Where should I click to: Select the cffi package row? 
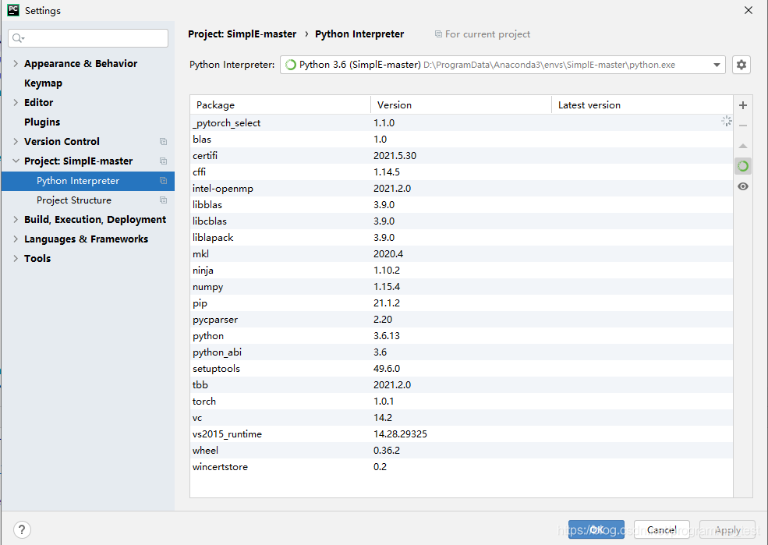tap(462, 172)
